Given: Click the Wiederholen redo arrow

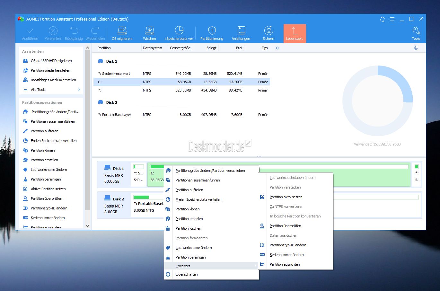Looking at the screenshot, I should tap(95, 31).
